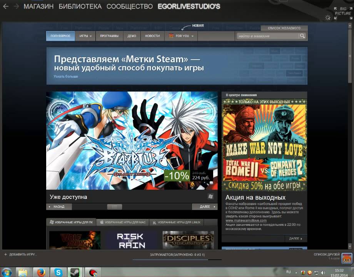Show hidden tray icons arrow
This screenshot has width=354, height=277.
pos(296,273)
